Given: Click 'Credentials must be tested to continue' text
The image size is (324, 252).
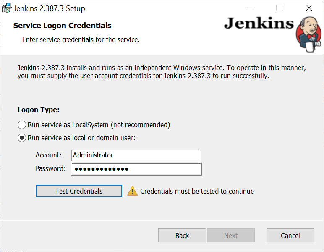Looking at the screenshot, I should point(197,191).
